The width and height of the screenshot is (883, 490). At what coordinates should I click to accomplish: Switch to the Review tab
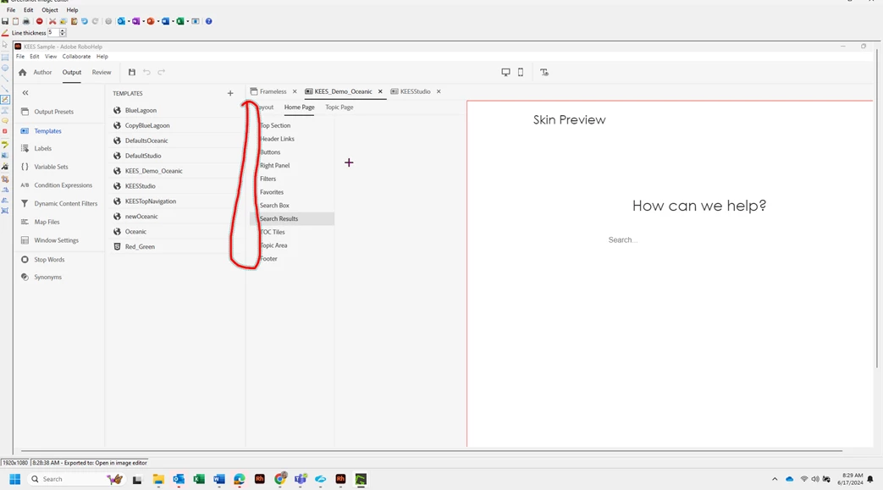102,72
